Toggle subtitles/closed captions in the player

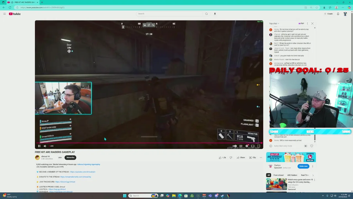pyautogui.click(x=241, y=146)
